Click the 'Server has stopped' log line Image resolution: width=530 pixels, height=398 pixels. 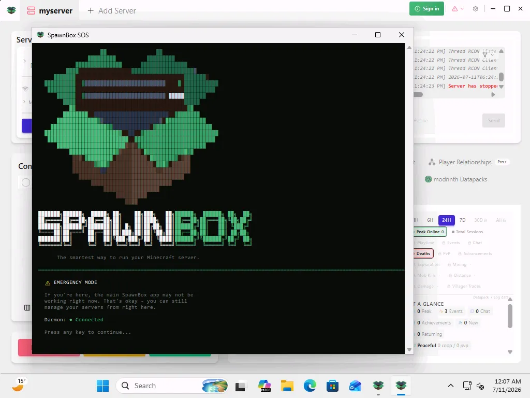[473, 86]
